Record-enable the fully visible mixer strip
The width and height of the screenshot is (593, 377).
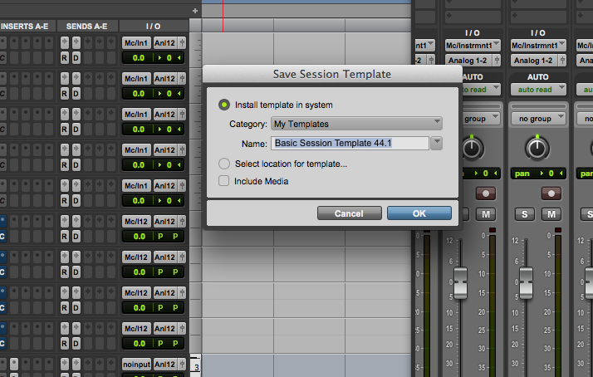tap(551, 193)
